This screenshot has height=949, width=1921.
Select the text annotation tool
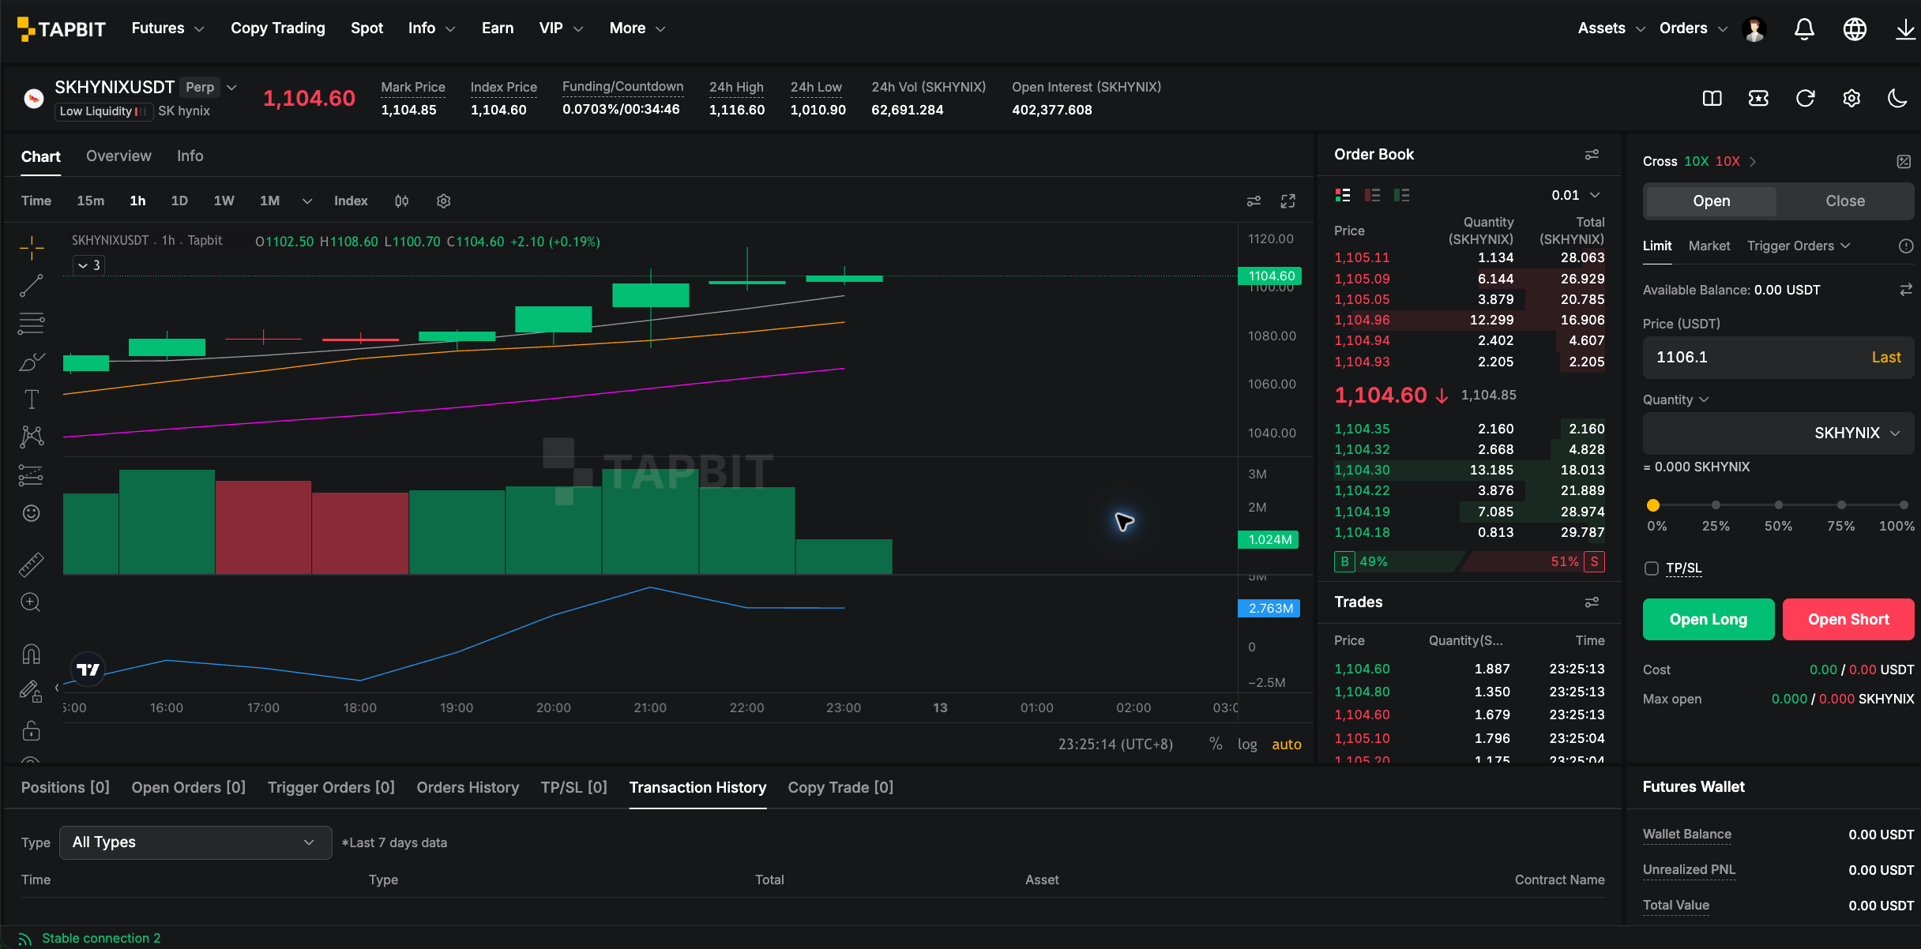click(x=32, y=399)
